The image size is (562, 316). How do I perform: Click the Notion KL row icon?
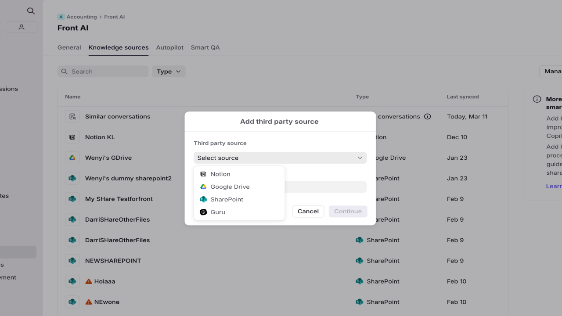[x=72, y=137]
